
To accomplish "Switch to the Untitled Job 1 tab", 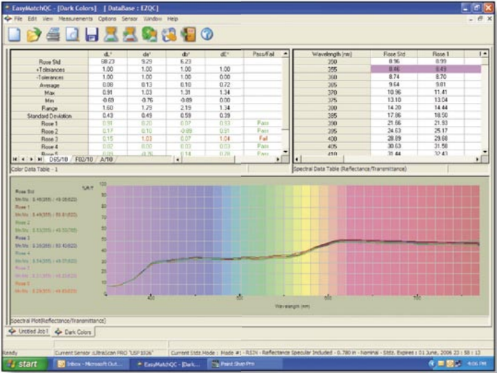I will [x=31, y=332].
